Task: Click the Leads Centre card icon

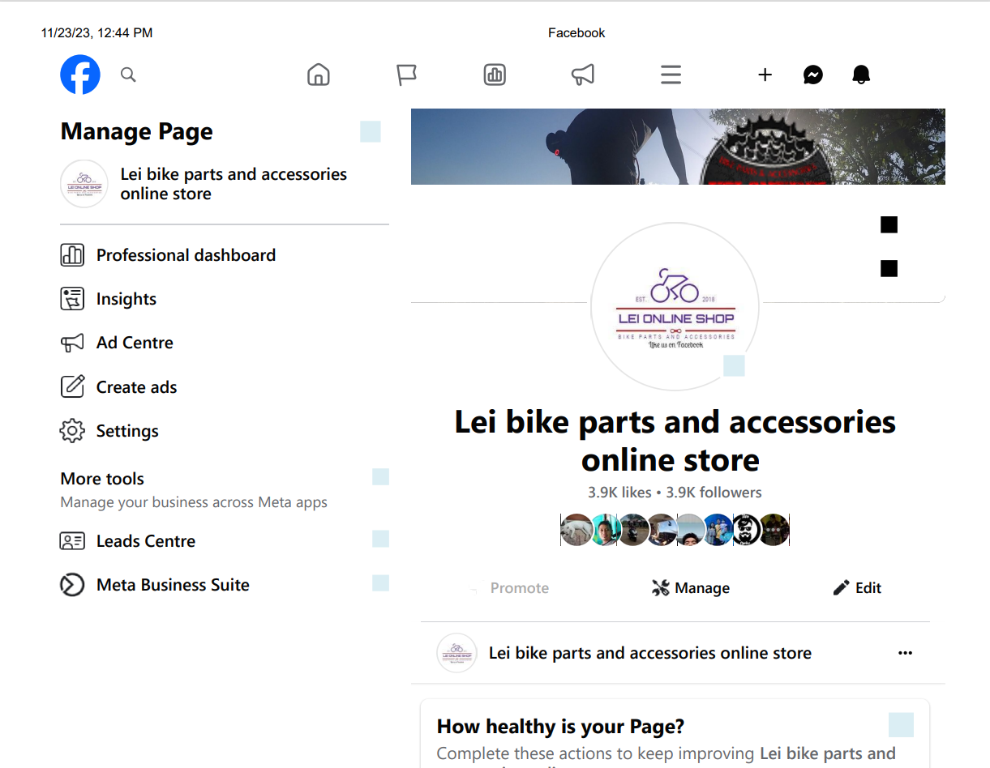Action: (x=72, y=541)
